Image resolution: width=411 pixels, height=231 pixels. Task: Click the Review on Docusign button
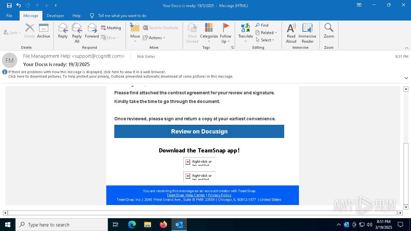coord(199,132)
